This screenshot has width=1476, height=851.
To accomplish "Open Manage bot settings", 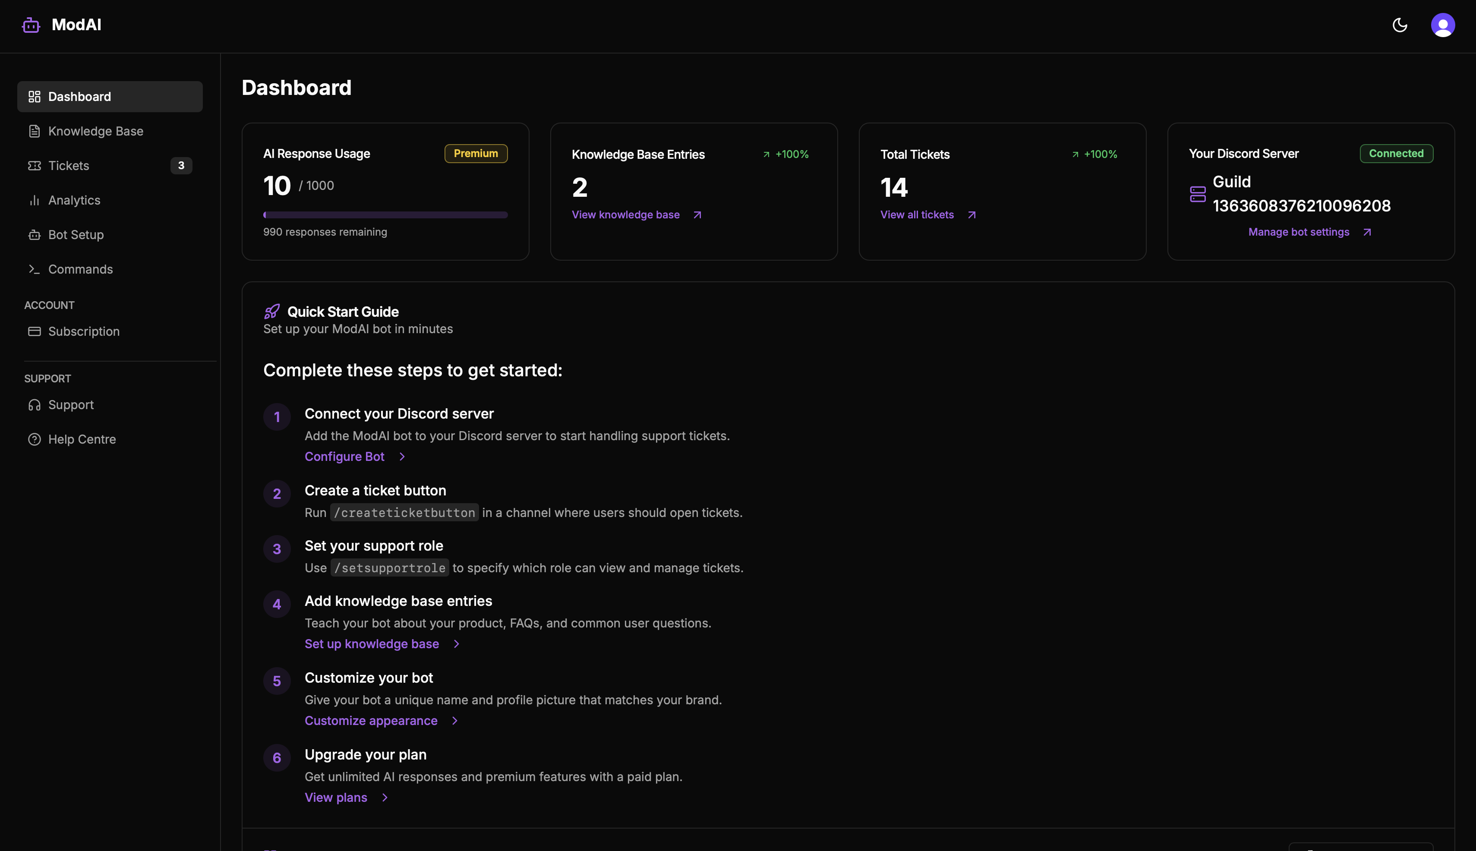I will point(1298,231).
